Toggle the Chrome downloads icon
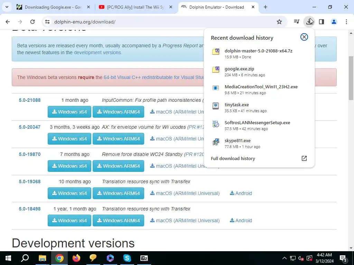 click(x=309, y=22)
